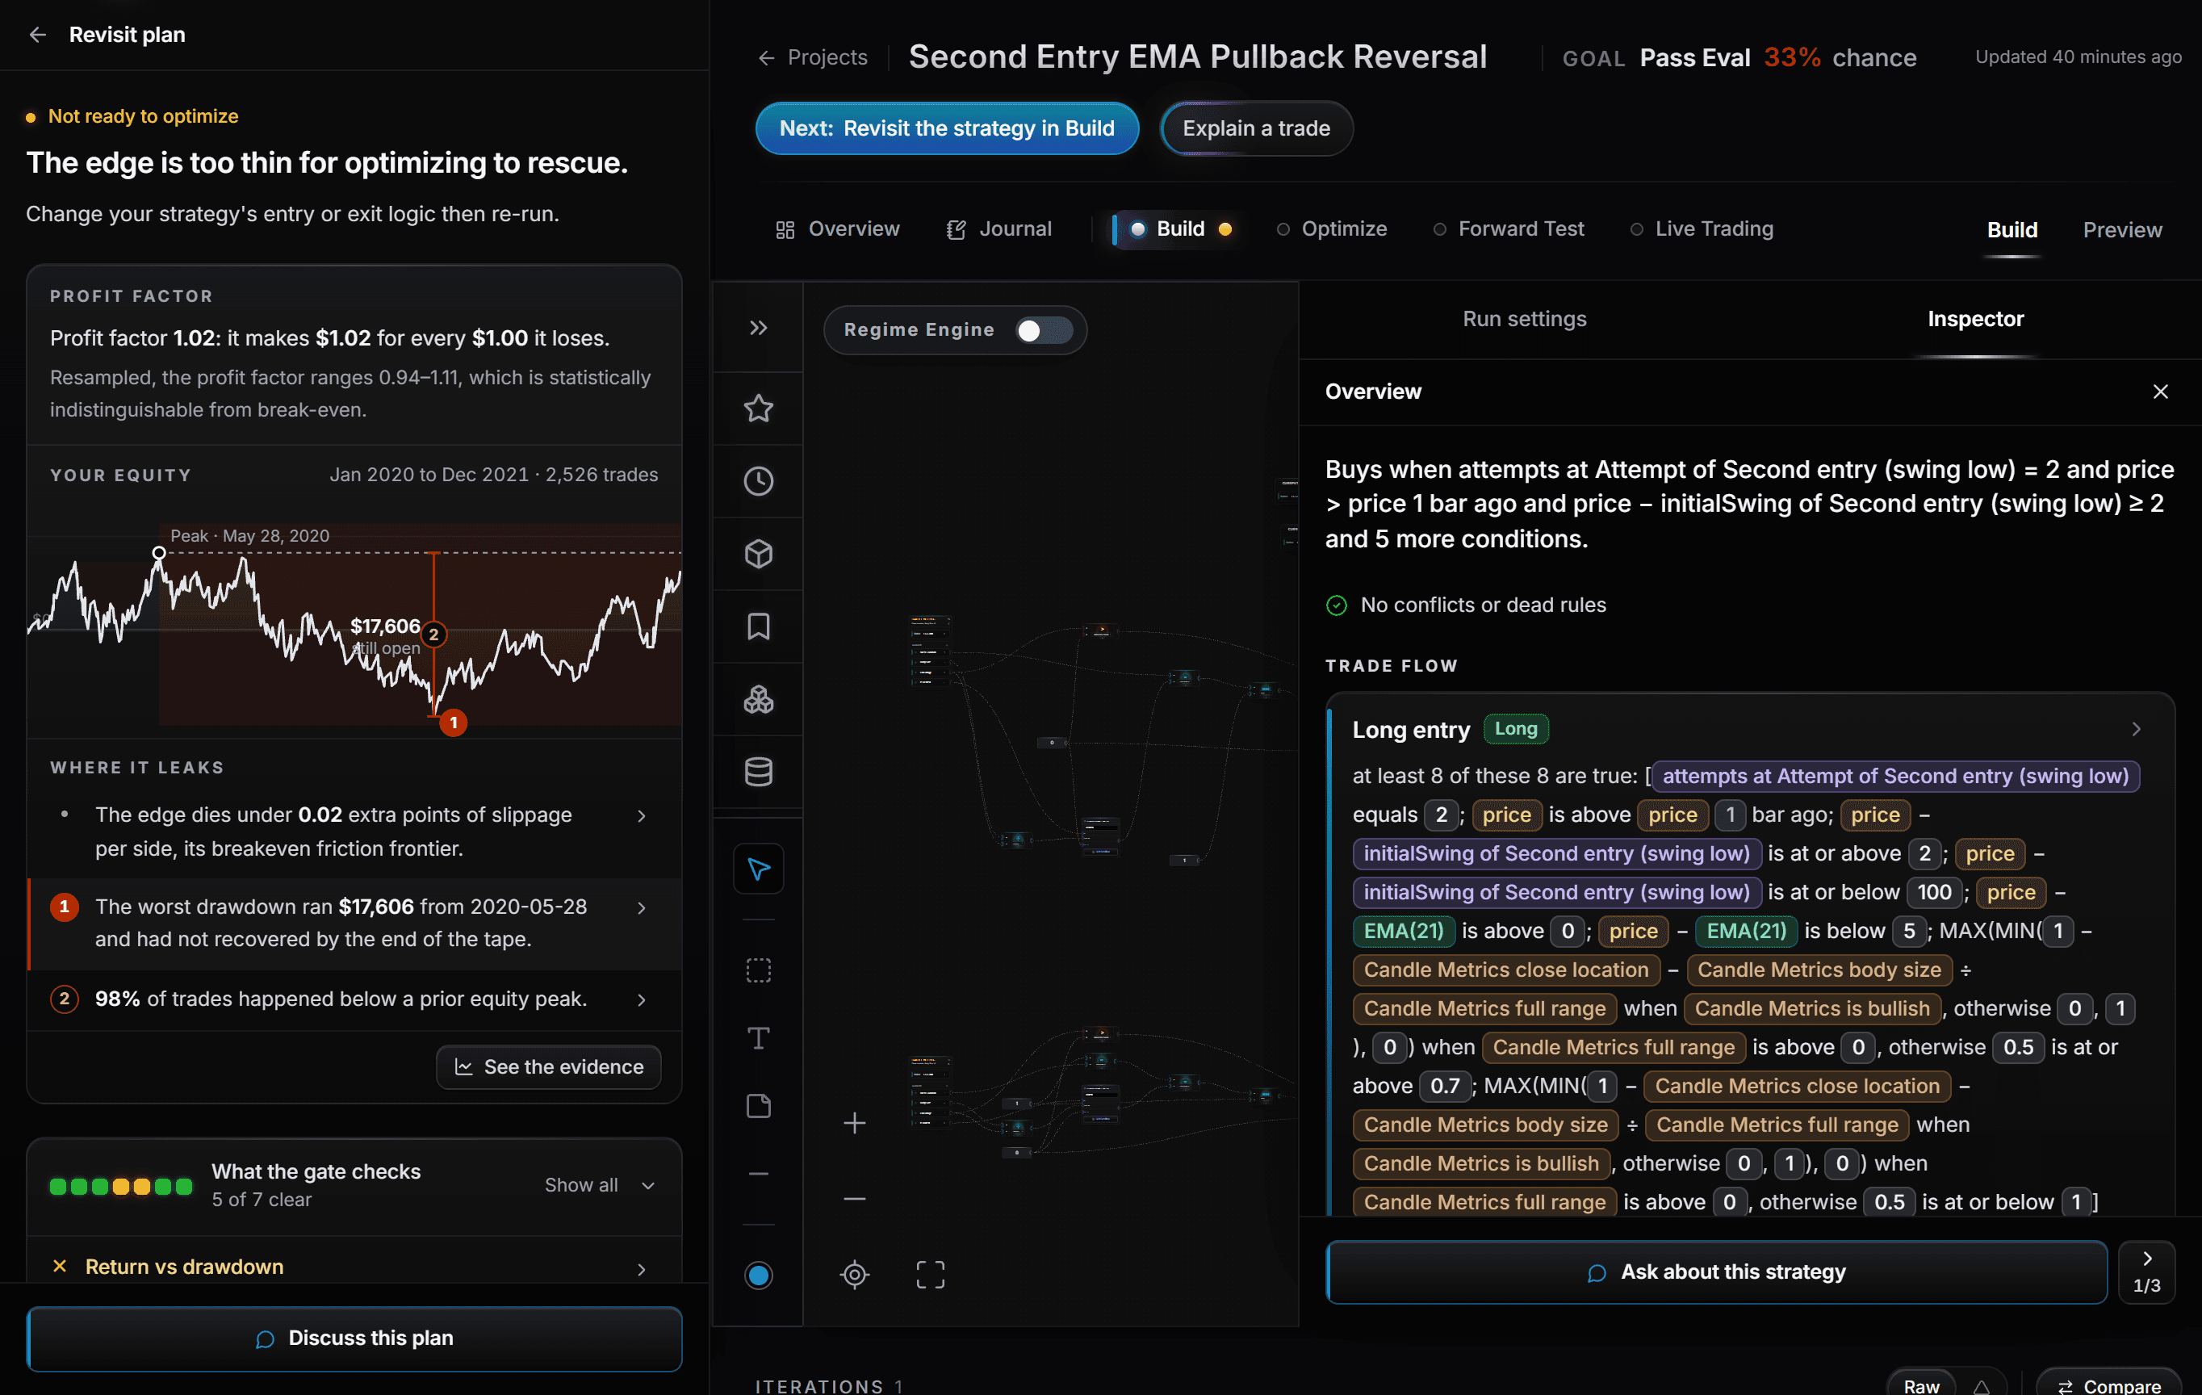Open the clock history icon in the toolbar
Viewport: 2202px width, 1395px height.
tap(758, 481)
